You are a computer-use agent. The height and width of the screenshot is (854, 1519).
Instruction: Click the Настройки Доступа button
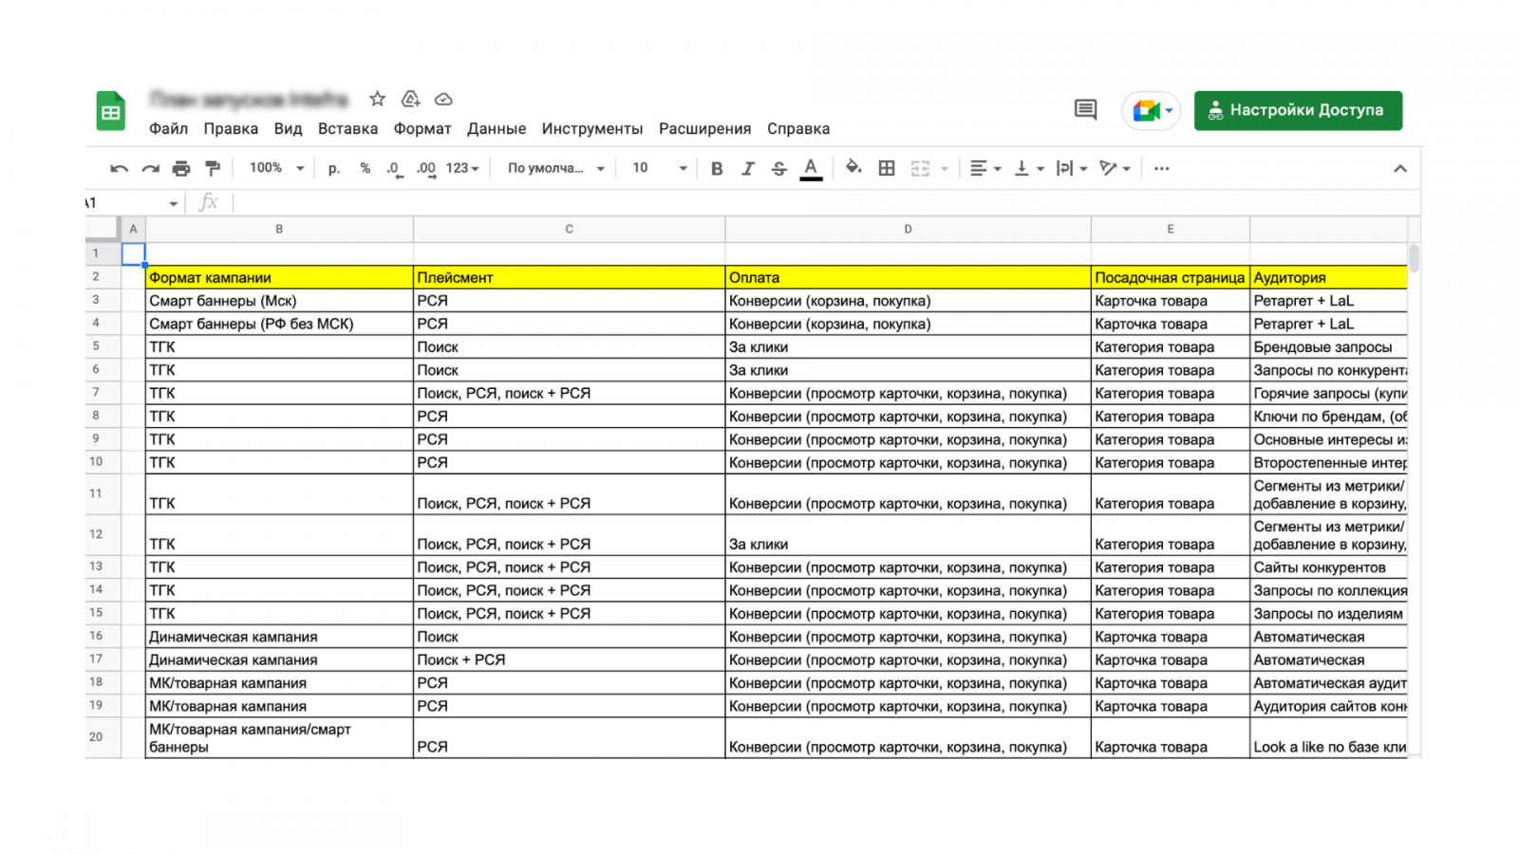1298,110
